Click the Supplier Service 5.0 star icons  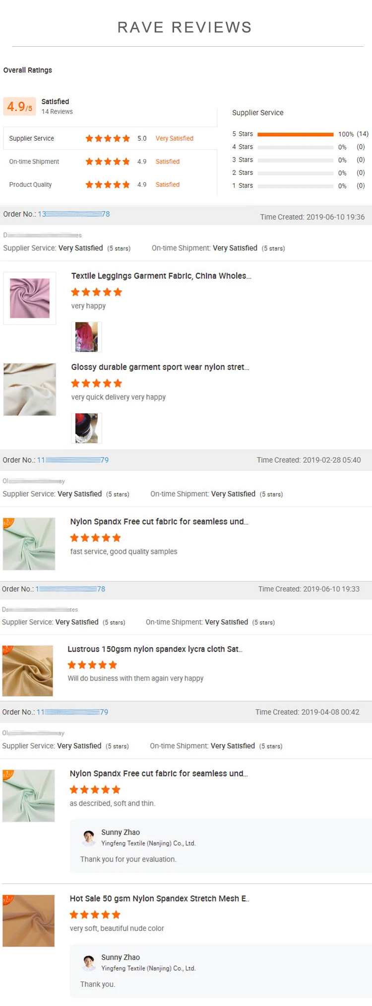(108, 139)
